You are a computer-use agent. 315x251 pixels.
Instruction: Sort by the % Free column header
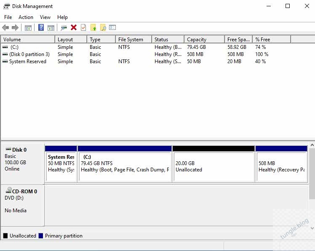(x=272, y=40)
